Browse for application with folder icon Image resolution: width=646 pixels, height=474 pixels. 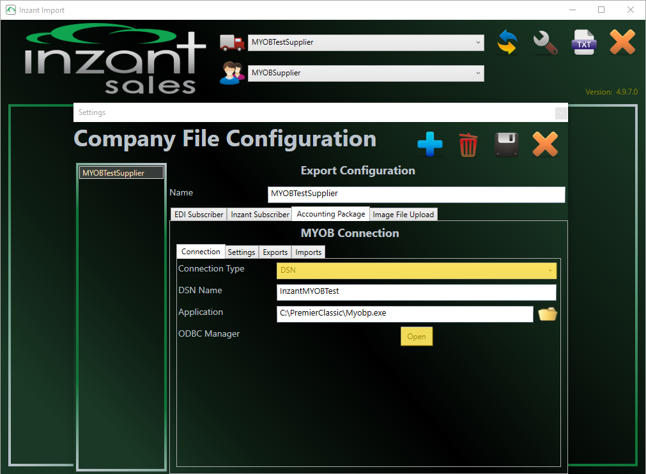point(548,314)
